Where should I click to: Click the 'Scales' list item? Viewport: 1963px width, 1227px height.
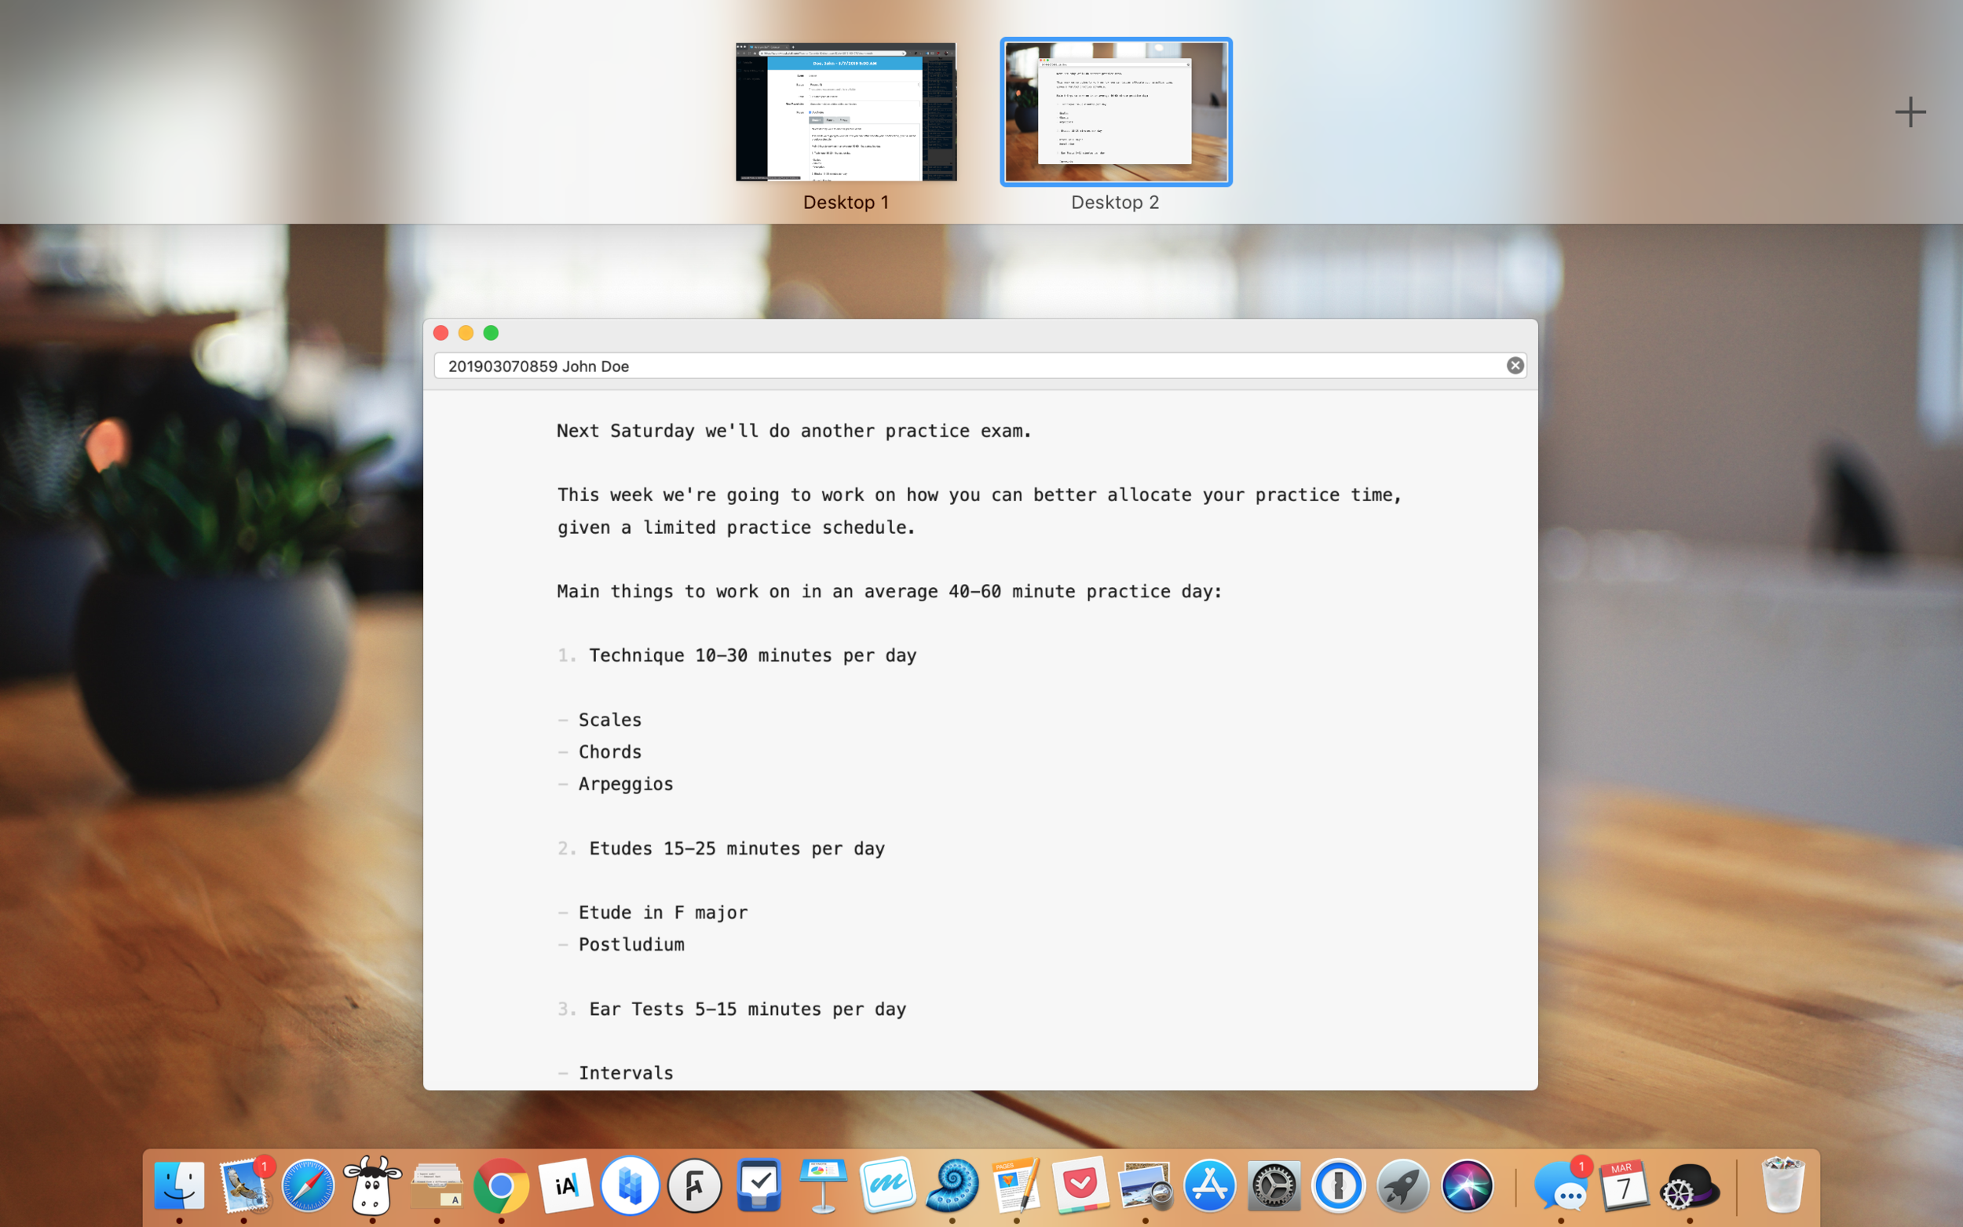(609, 720)
